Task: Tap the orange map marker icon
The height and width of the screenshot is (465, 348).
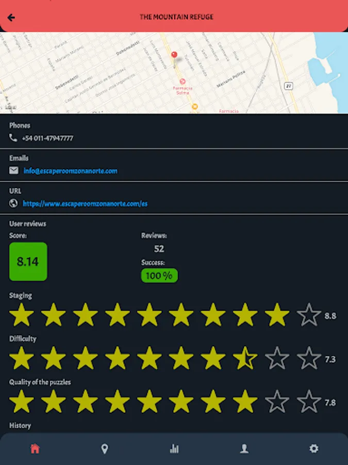Action: (x=194, y=106)
